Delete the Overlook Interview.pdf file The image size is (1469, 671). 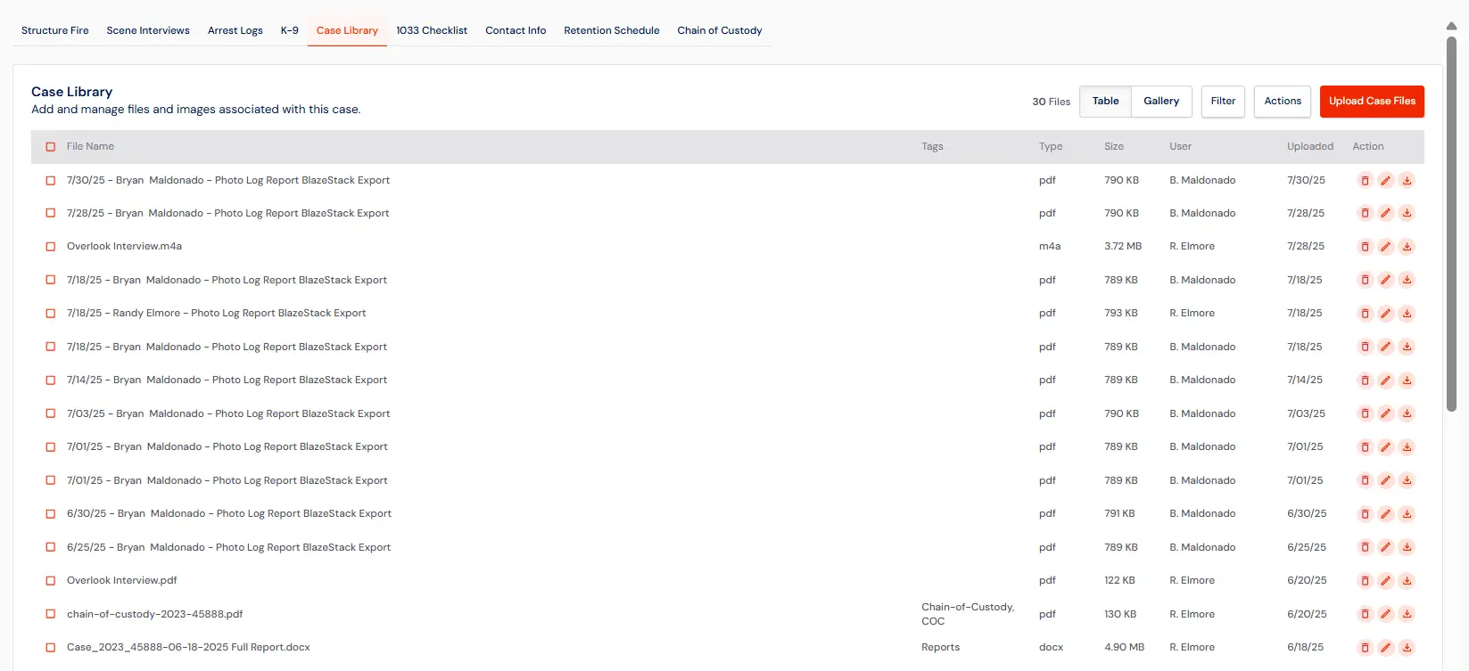point(1365,581)
